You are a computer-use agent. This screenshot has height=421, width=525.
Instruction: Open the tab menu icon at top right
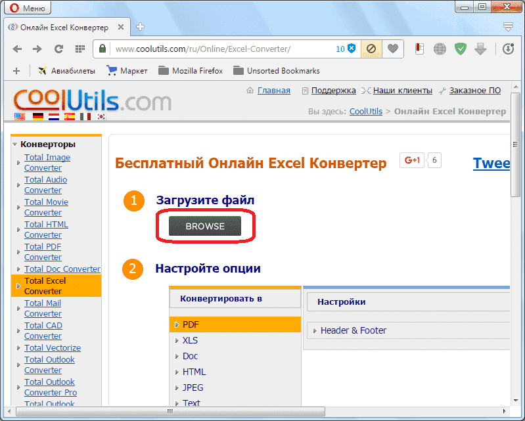point(509,27)
